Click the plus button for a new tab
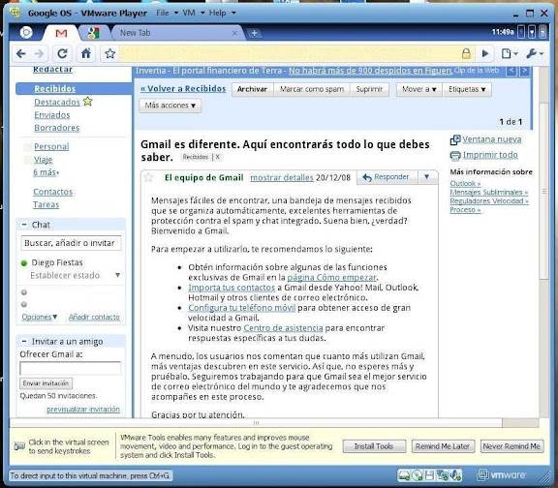Image resolution: width=558 pixels, height=488 pixels. tap(254, 33)
